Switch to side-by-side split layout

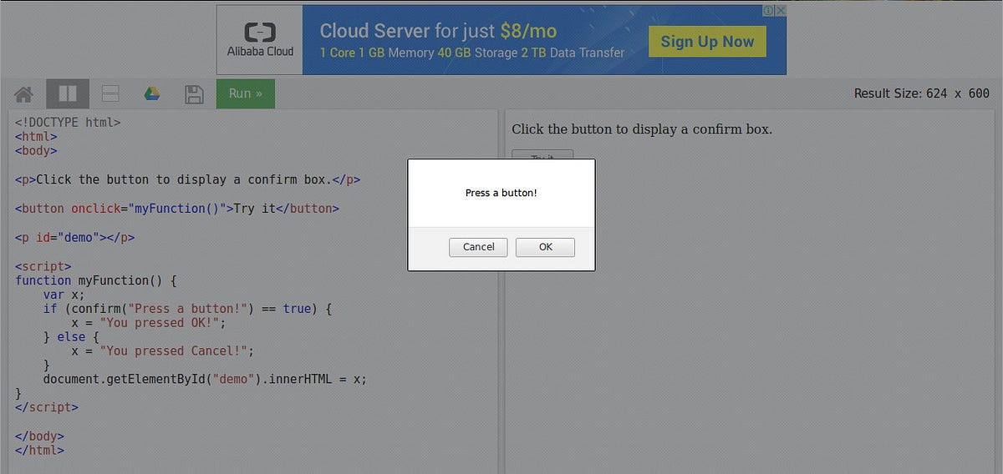click(x=68, y=93)
